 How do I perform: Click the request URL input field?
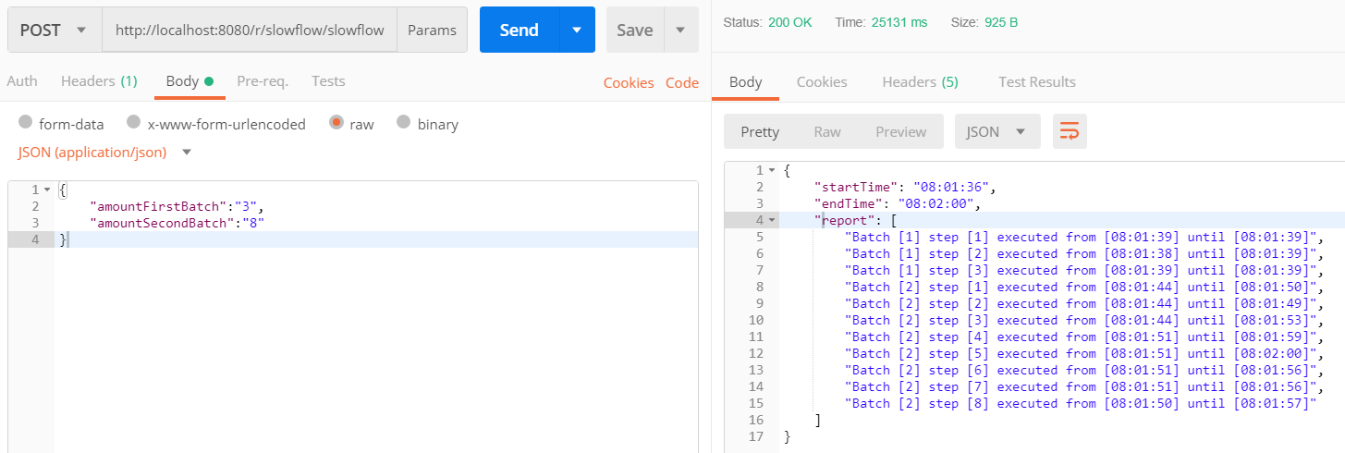250,31
